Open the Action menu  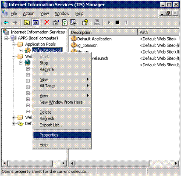(28, 14)
